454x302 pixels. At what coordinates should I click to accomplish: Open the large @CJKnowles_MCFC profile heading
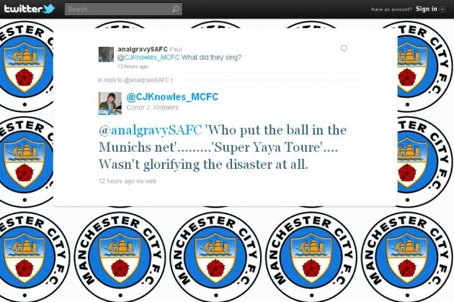tap(172, 97)
